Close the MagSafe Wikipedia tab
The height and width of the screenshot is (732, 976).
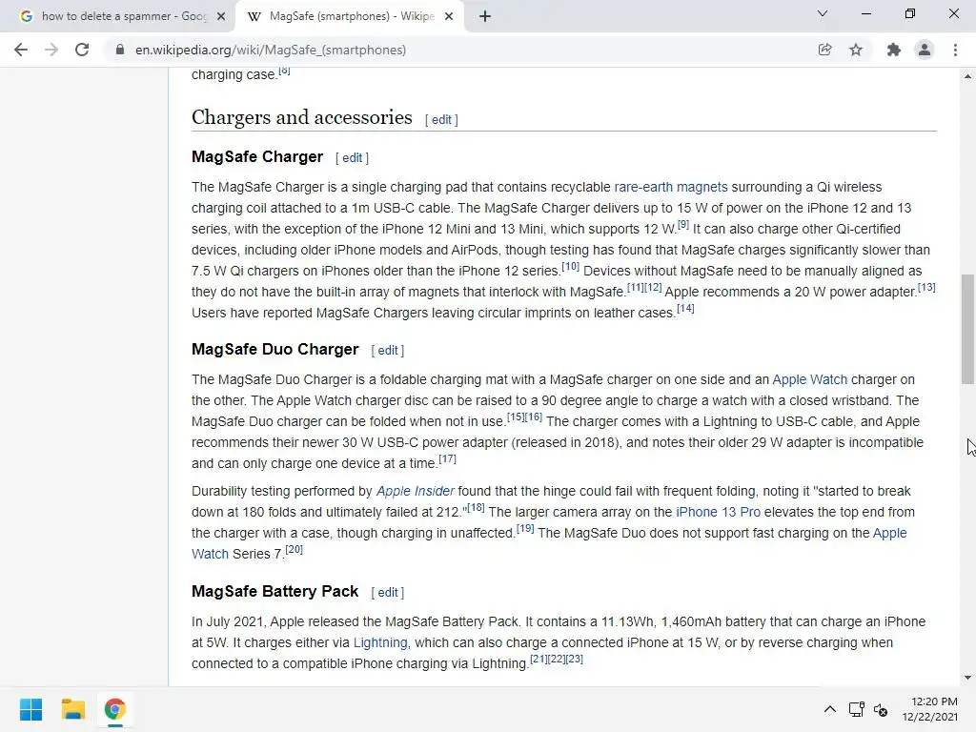449,16
